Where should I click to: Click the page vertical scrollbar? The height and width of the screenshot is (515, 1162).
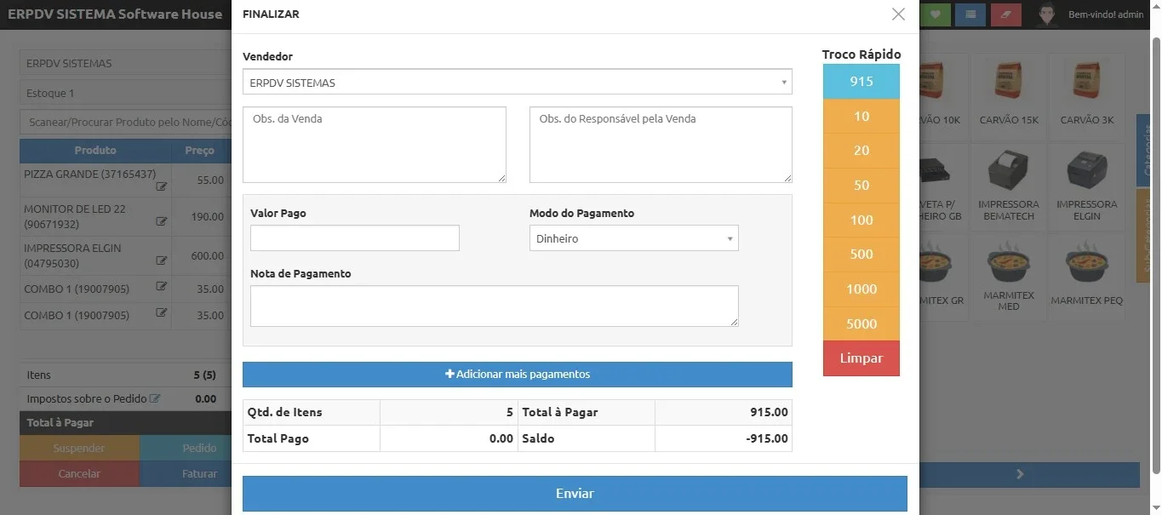[1156, 257]
